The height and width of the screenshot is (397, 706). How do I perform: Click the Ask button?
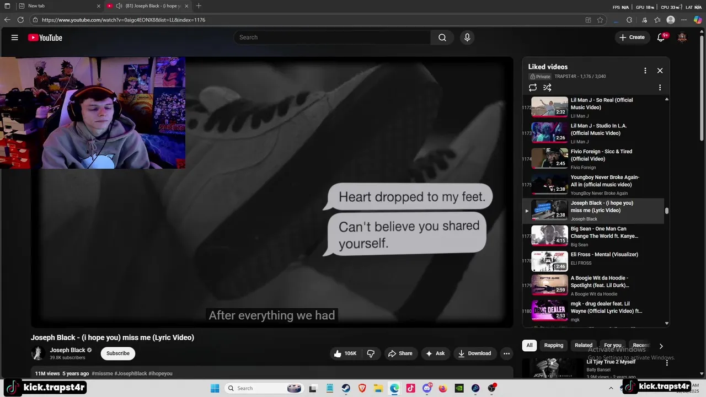(x=435, y=353)
